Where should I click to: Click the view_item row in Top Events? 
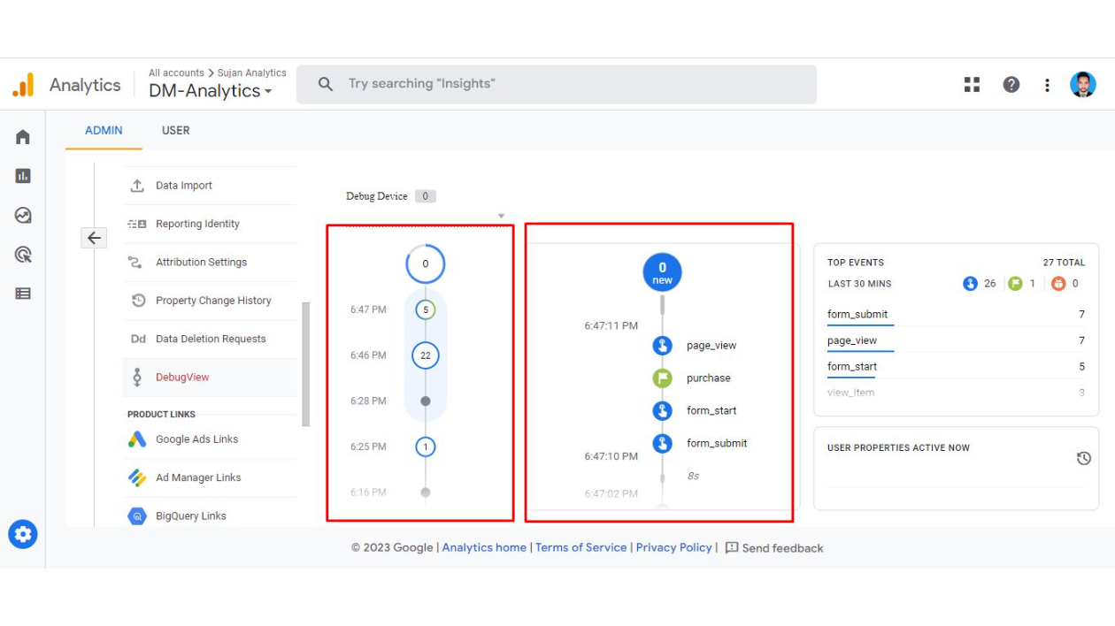(x=956, y=393)
